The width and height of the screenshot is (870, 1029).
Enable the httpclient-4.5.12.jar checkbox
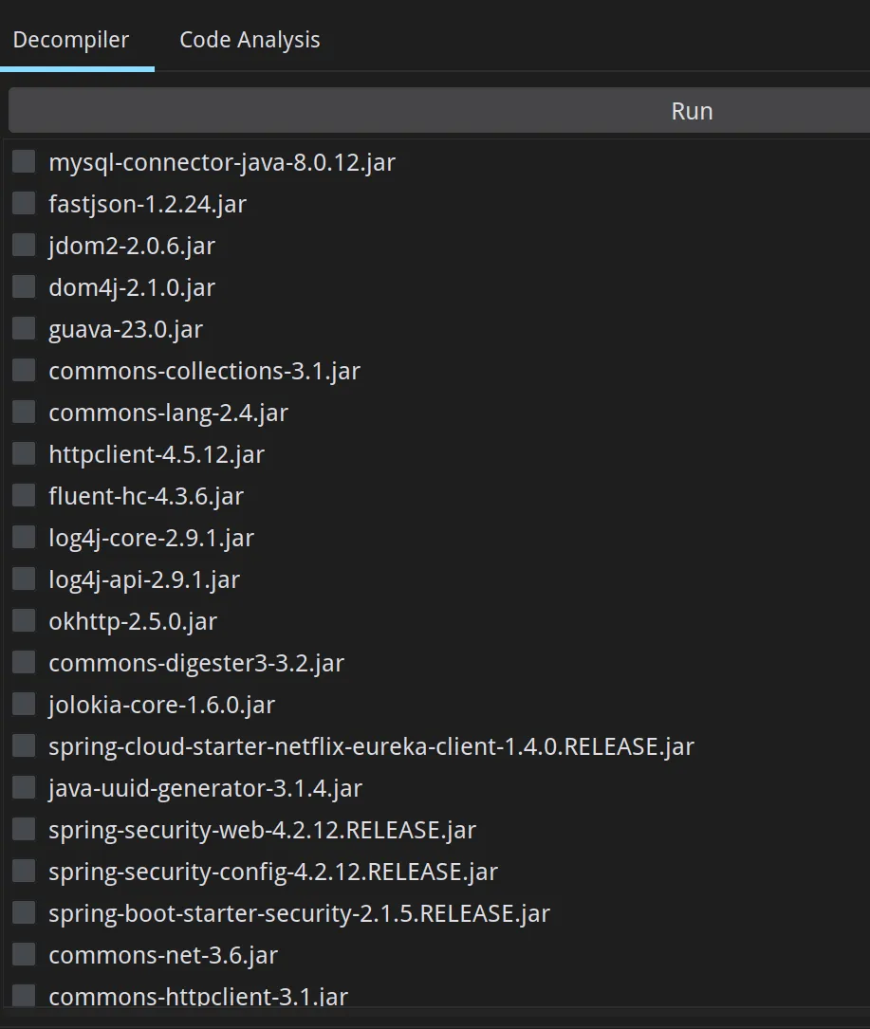(24, 454)
